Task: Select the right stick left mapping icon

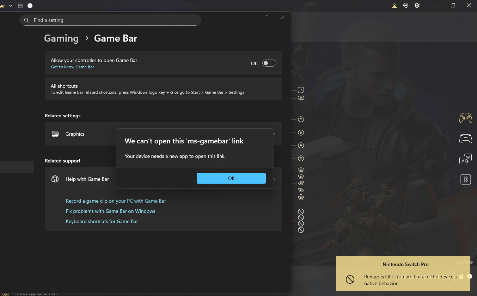Action: click(301, 183)
